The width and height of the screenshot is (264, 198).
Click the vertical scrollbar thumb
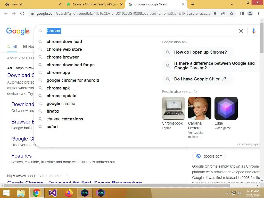(262, 38)
